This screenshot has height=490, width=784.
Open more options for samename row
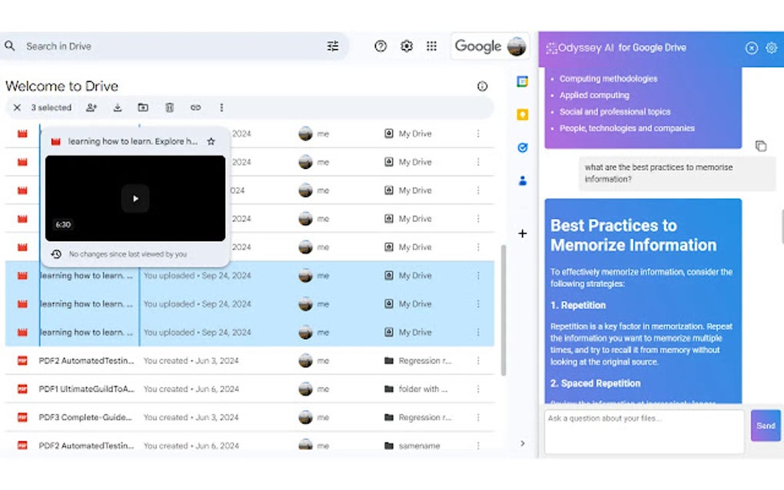tap(479, 445)
